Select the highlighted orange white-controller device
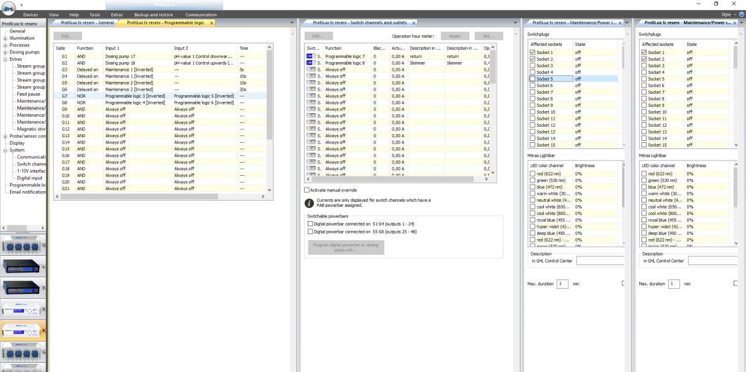 click(x=23, y=330)
